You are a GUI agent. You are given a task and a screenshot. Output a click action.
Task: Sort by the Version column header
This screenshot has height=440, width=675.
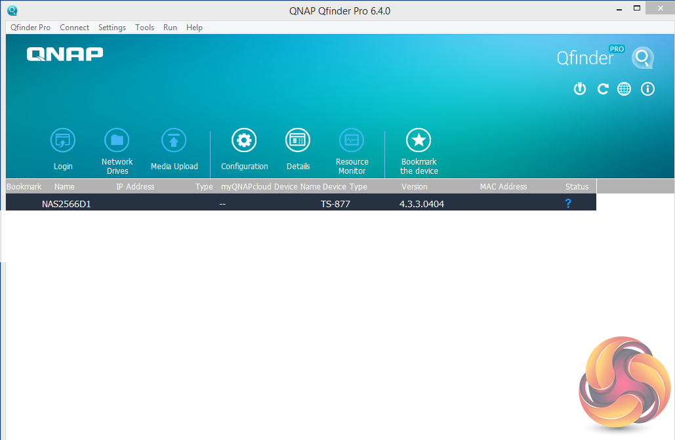tap(414, 186)
